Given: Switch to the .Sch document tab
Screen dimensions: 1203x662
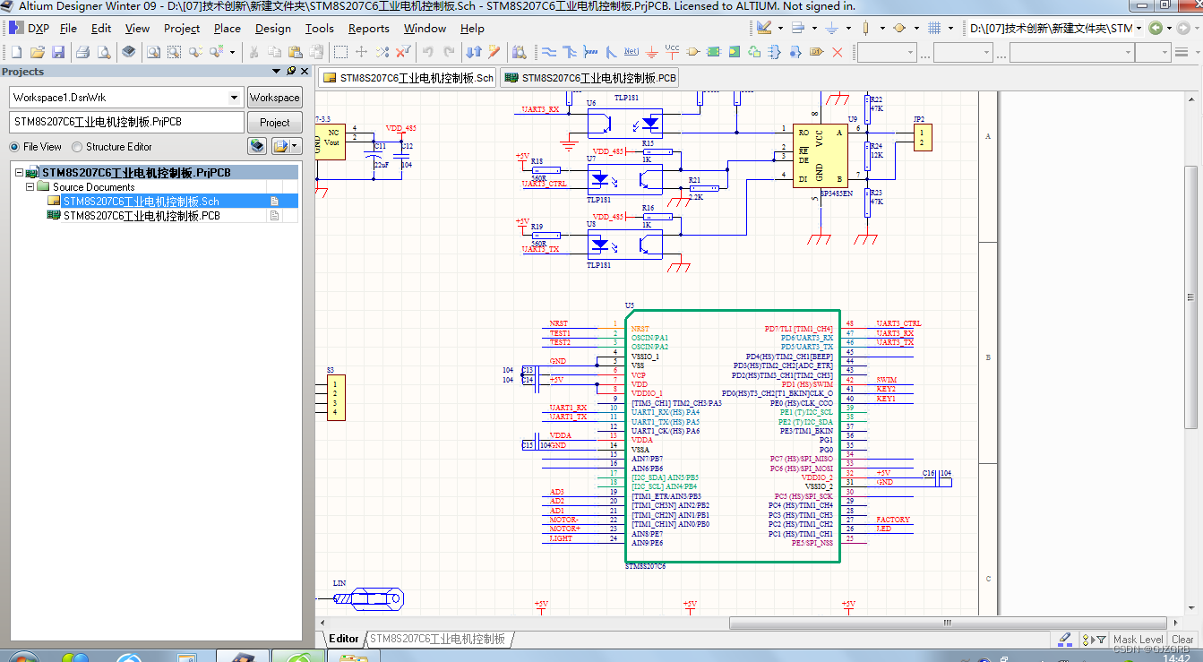Looking at the screenshot, I should tap(408, 78).
